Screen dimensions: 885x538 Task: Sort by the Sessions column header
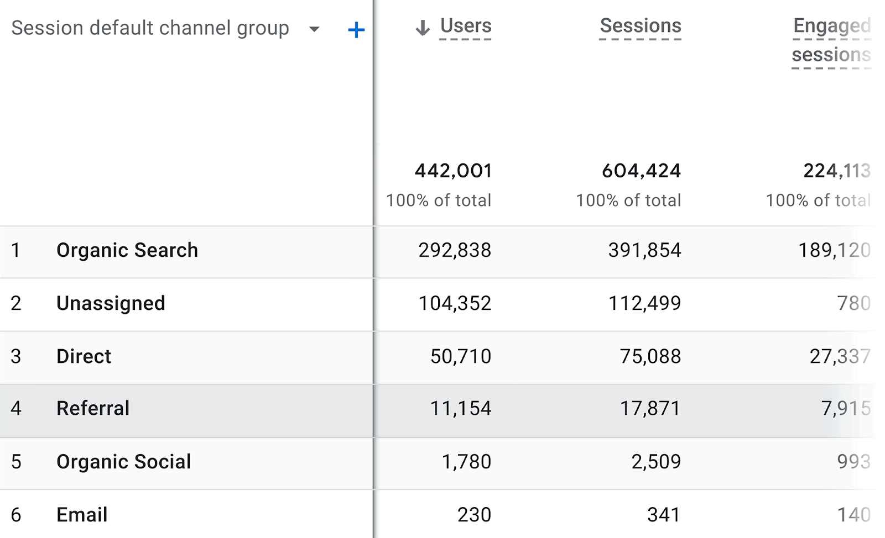641,27
